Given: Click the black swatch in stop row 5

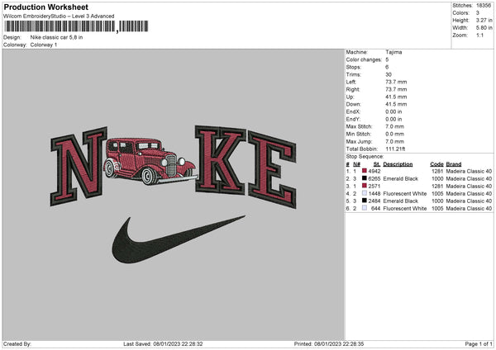Looking at the screenshot, I should pyautogui.click(x=365, y=201).
